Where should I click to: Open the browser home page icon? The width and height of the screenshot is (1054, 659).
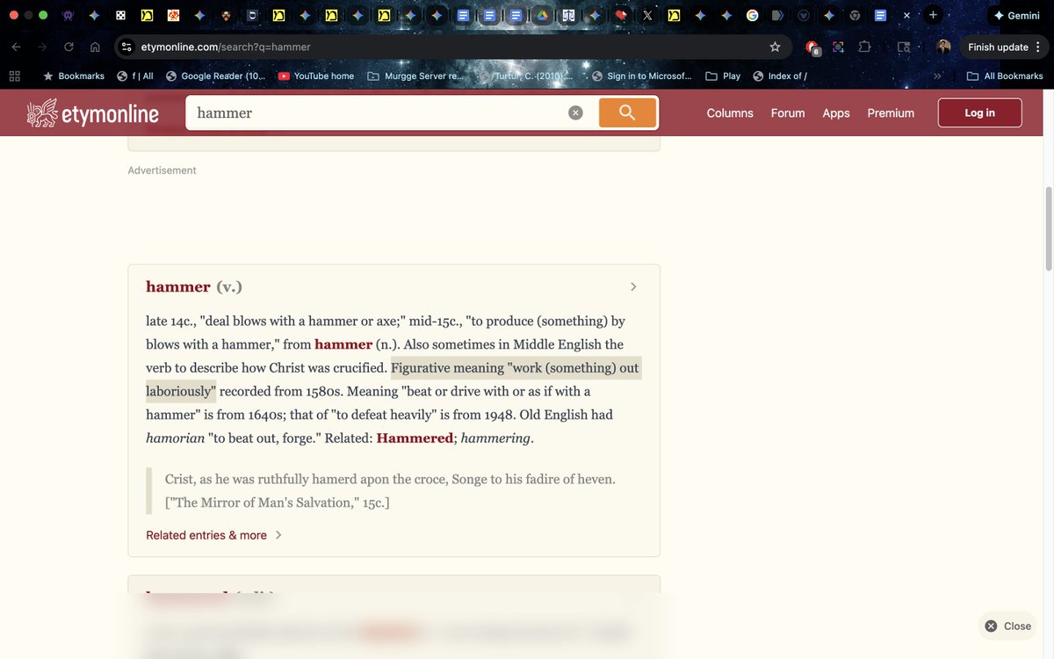tap(95, 47)
